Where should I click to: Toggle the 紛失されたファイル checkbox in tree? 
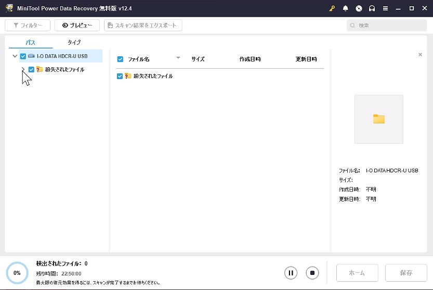(x=31, y=69)
